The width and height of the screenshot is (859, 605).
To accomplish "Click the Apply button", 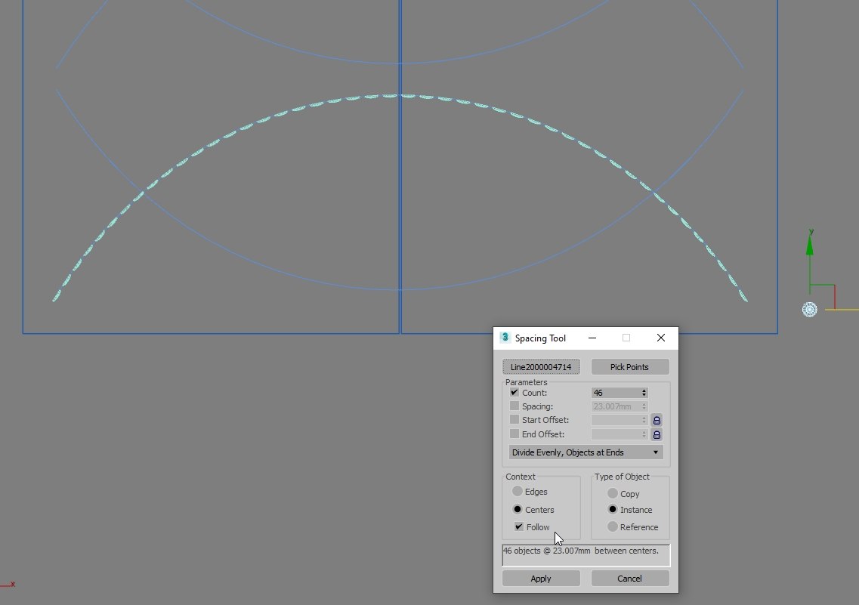I will pos(541,578).
